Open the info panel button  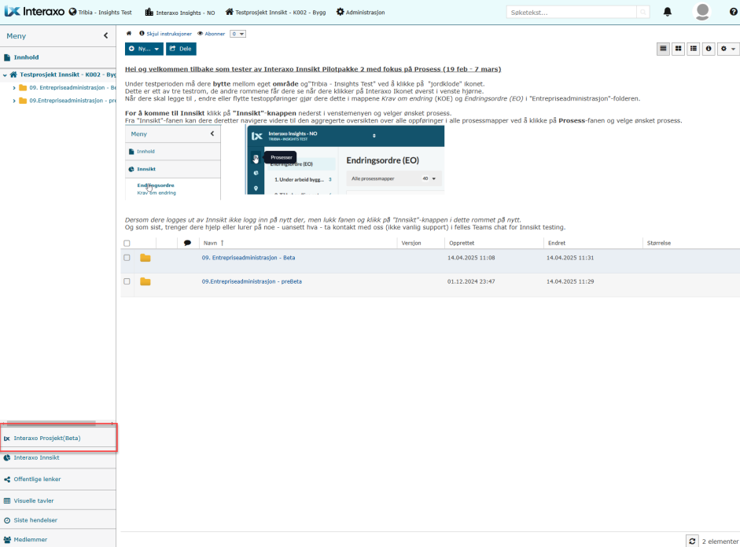point(709,49)
